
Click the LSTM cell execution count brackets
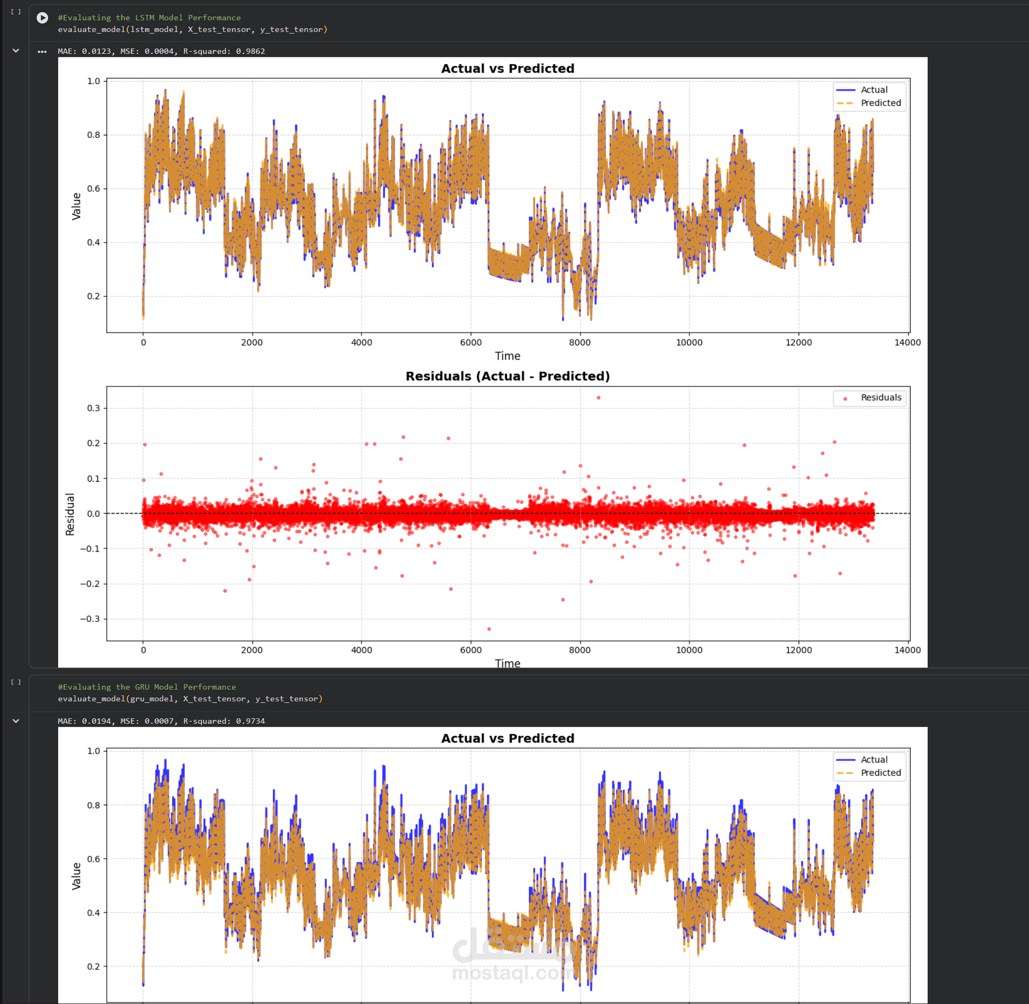click(x=16, y=12)
